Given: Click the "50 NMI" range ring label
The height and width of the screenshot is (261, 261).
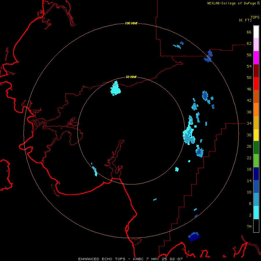Looking at the screenshot, I should pyautogui.click(x=131, y=77).
